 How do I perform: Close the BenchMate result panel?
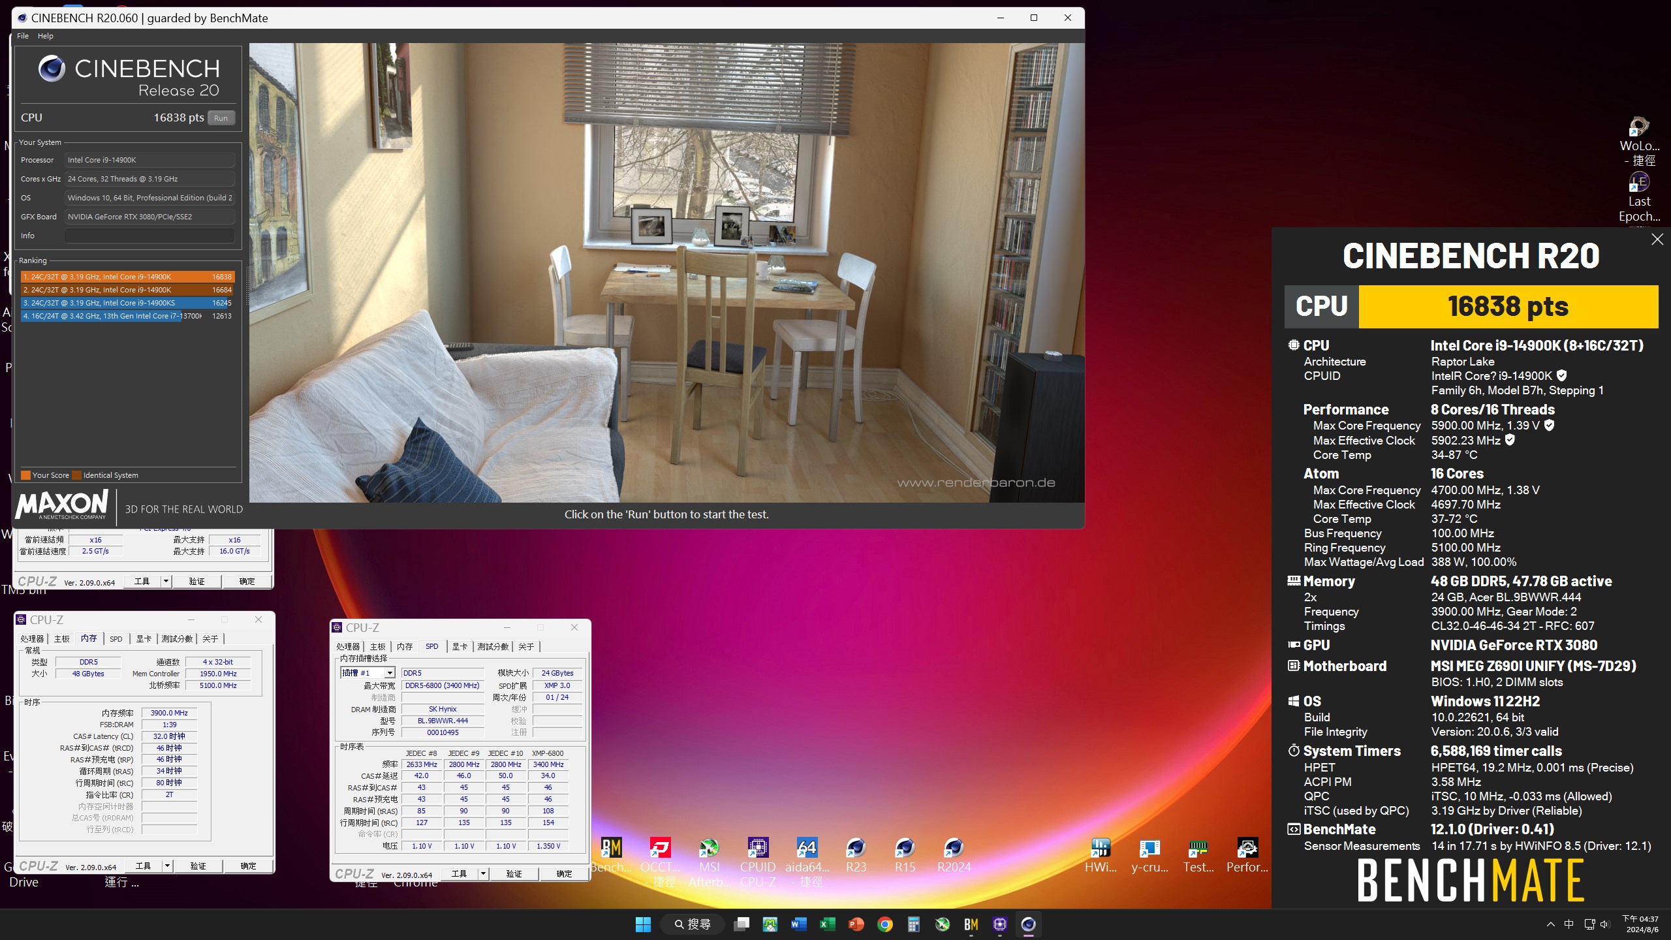click(x=1657, y=240)
